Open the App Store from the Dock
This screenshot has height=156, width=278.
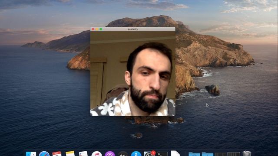(x=136, y=154)
